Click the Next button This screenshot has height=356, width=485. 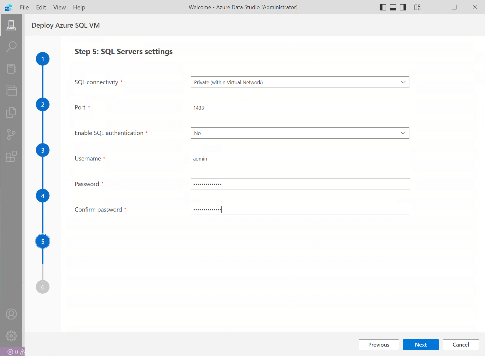421,345
